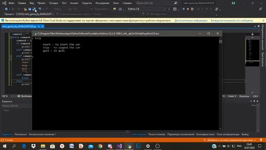
Task: Open the Вид menu
Action: pos(32,3)
